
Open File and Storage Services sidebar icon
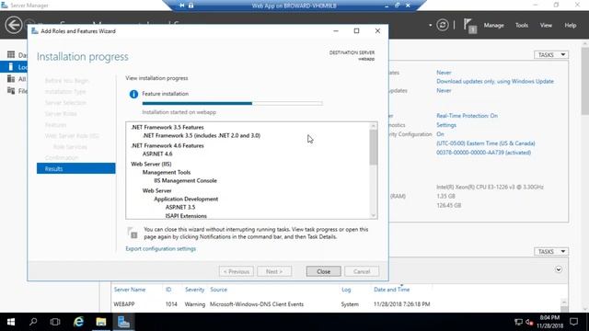[x=11, y=91]
